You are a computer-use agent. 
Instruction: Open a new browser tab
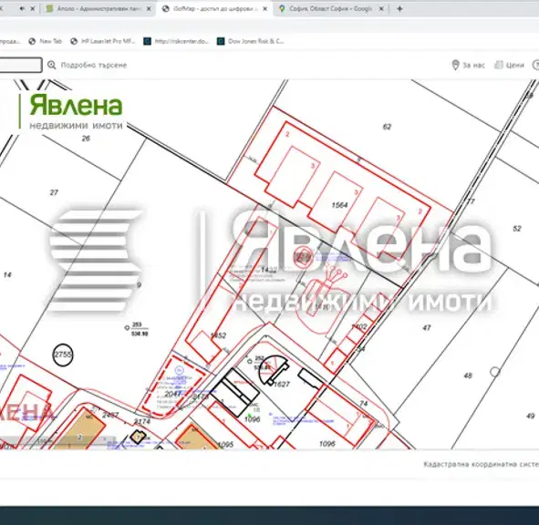pos(399,9)
